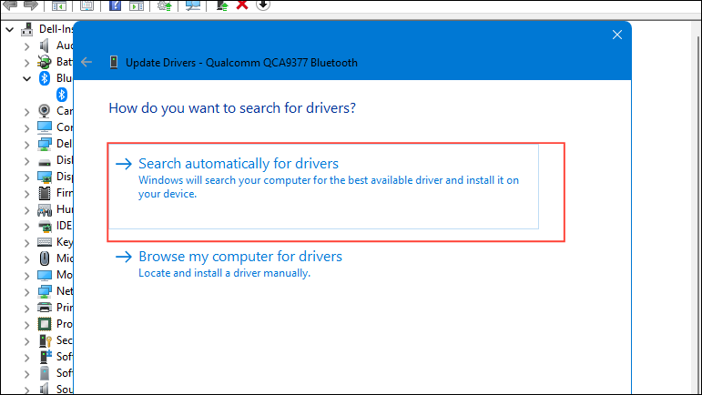The width and height of the screenshot is (702, 395).
Task: Collapse the Dell-Ins root node
Action: click(10, 30)
